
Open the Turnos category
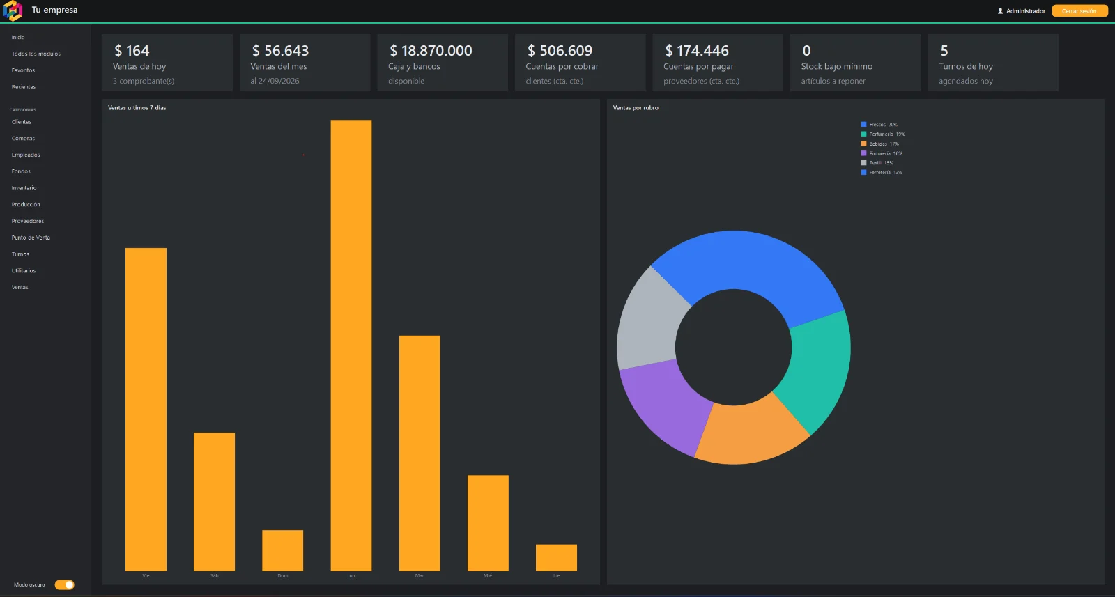[20, 254]
